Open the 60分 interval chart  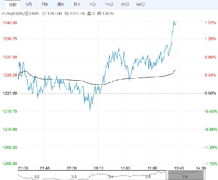pos(141,4)
